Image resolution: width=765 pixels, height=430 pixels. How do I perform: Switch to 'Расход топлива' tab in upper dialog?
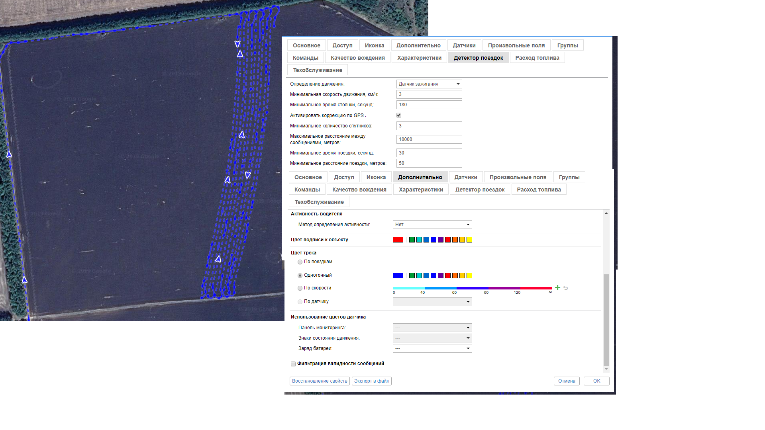click(537, 58)
